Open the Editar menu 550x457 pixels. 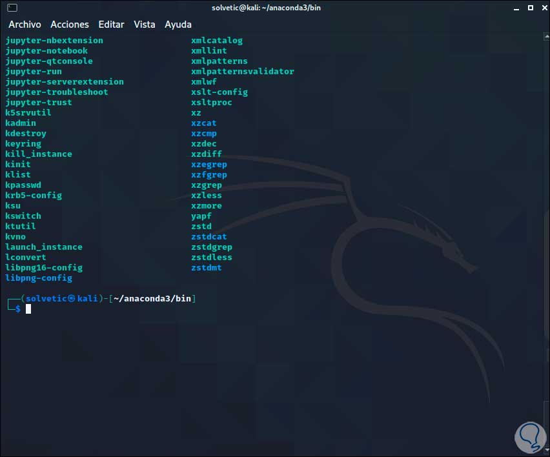click(111, 25)
